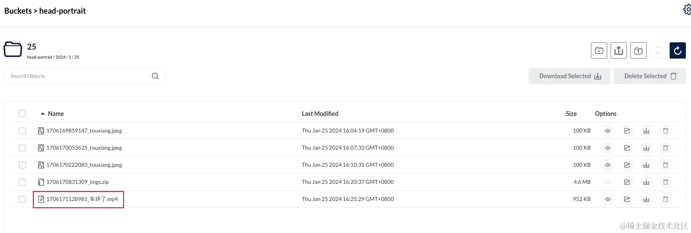Sort by the Last Modified column
This screenshot has height=233, width=691.
point(320,114)
